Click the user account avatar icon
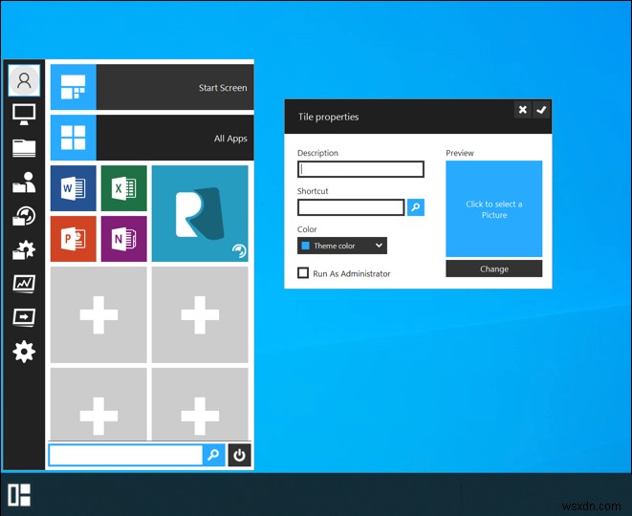Viewport: 632px width, 516px height. 24,80
